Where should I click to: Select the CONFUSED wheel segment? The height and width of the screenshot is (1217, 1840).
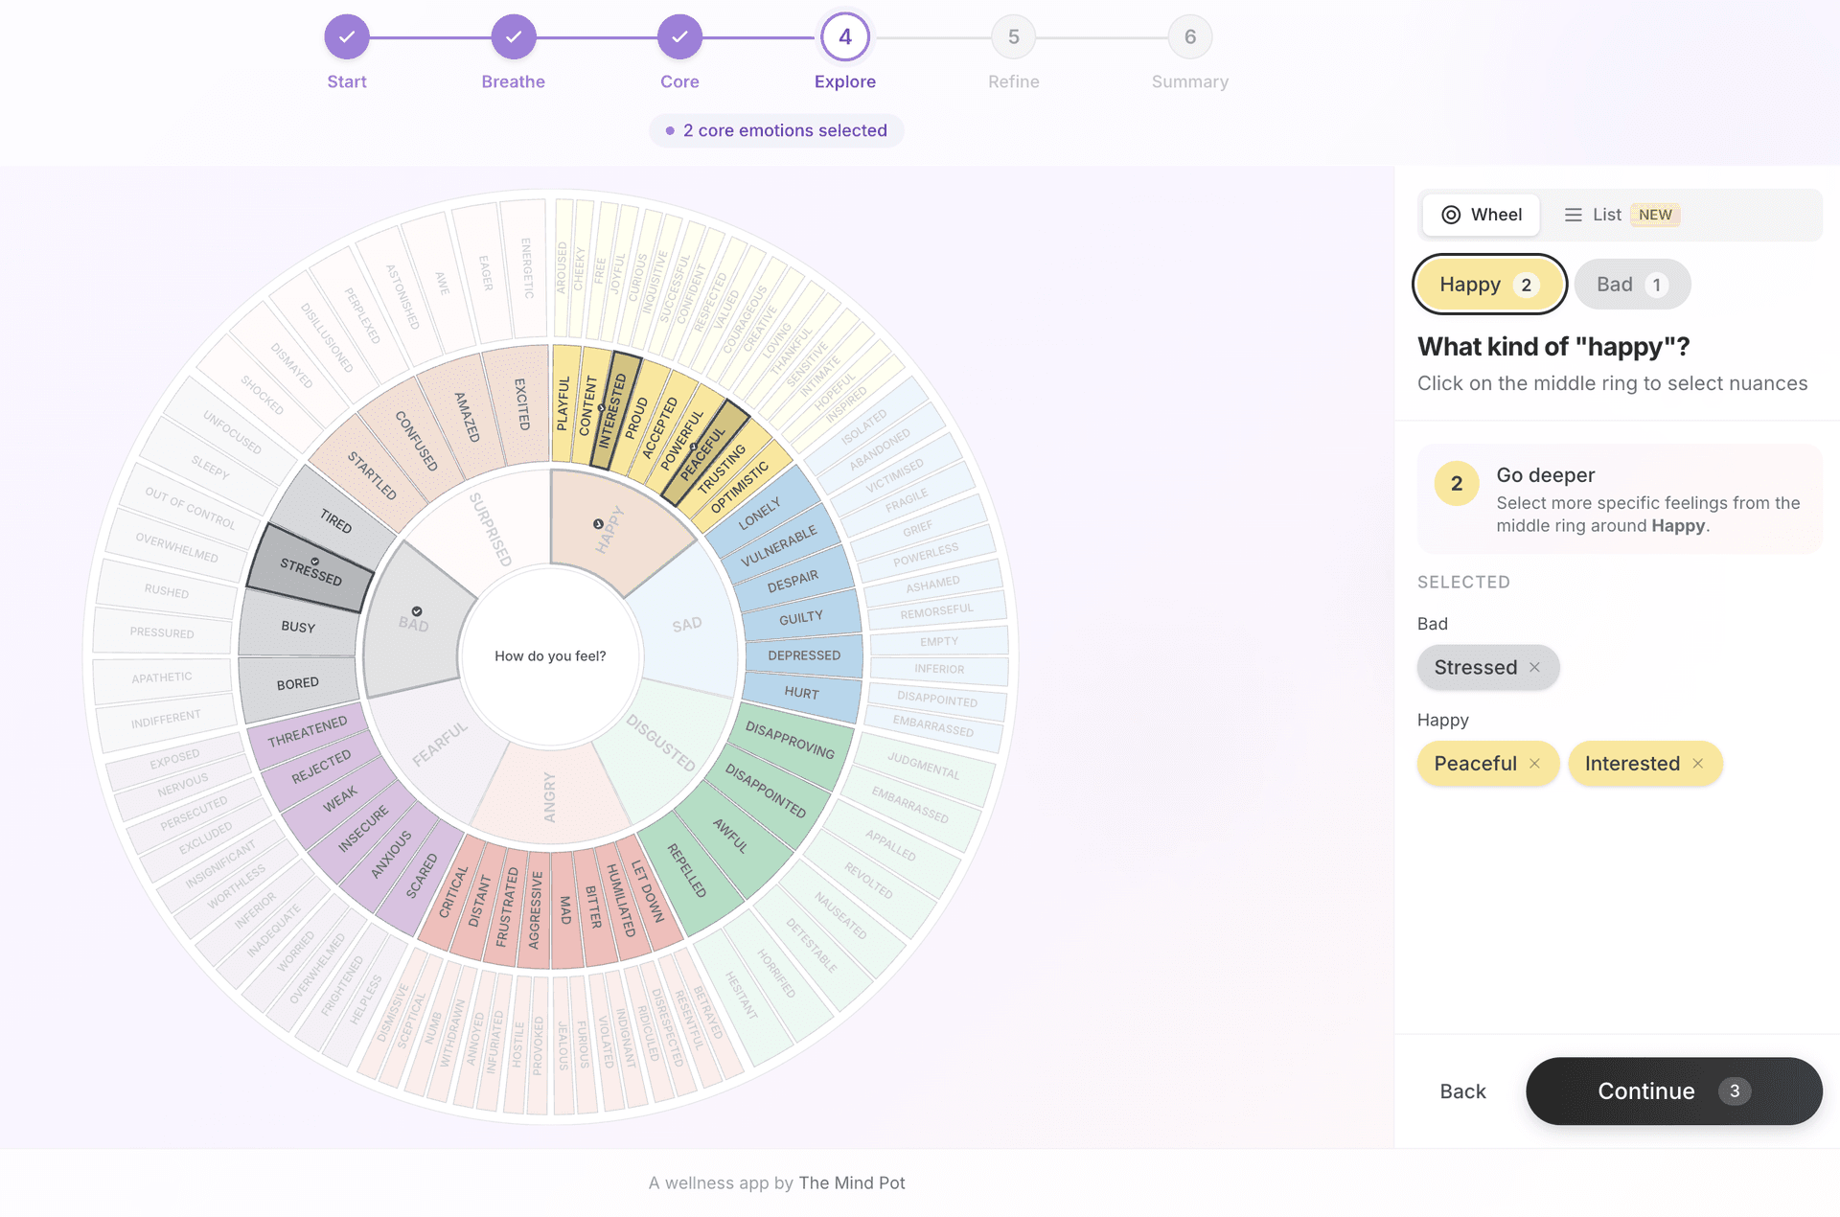(x=417, y=441)
